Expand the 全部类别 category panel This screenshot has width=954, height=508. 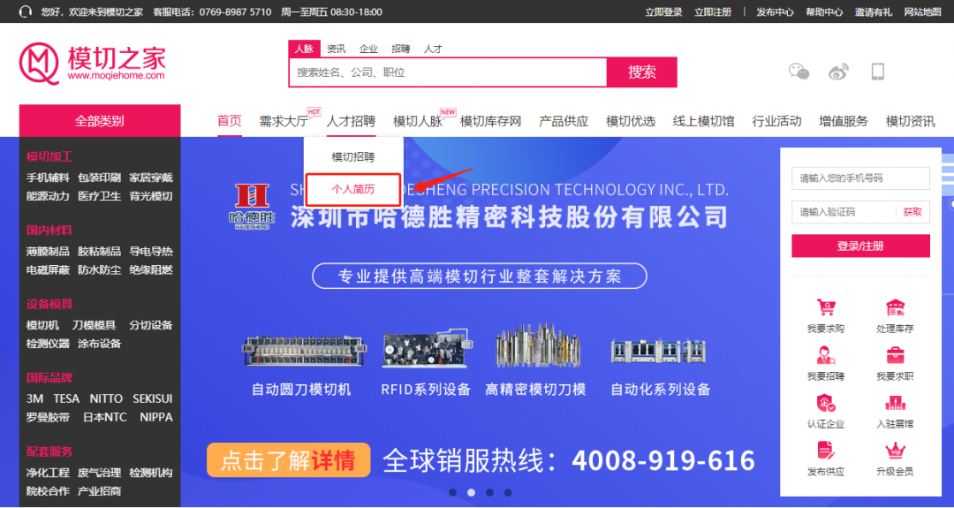100,120
